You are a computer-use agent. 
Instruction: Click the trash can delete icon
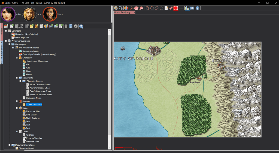[66, 26]
